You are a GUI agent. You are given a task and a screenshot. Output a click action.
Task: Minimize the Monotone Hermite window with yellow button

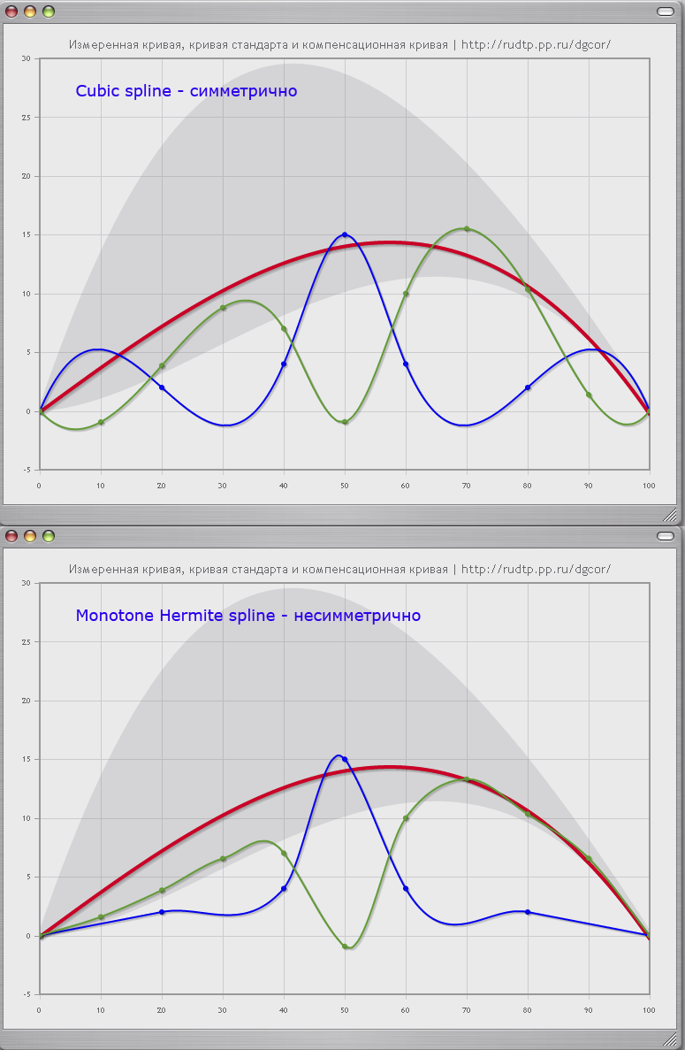pyautogui.click(x=30, y=536)
